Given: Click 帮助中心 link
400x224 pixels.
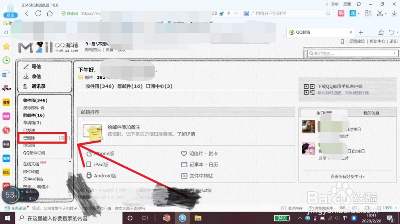Looking at the screenshot, I should click(x=377, y=41).
